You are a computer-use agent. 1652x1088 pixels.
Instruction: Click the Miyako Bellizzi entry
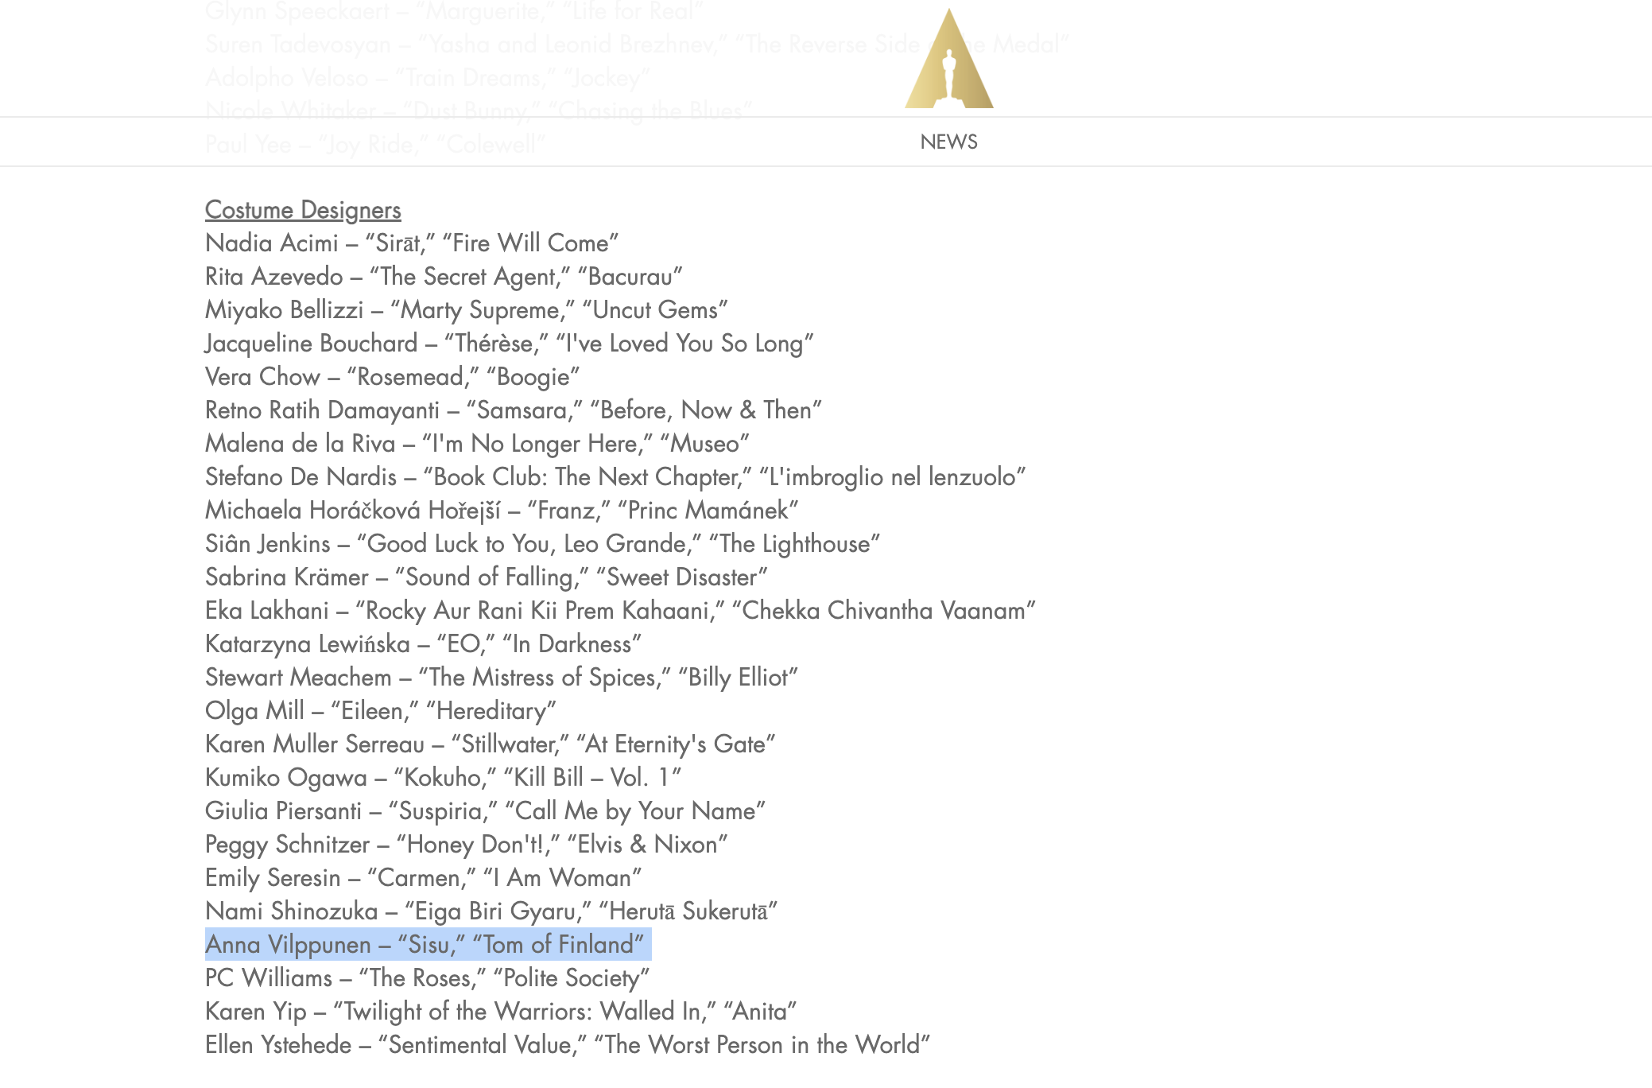coord(467,310)
